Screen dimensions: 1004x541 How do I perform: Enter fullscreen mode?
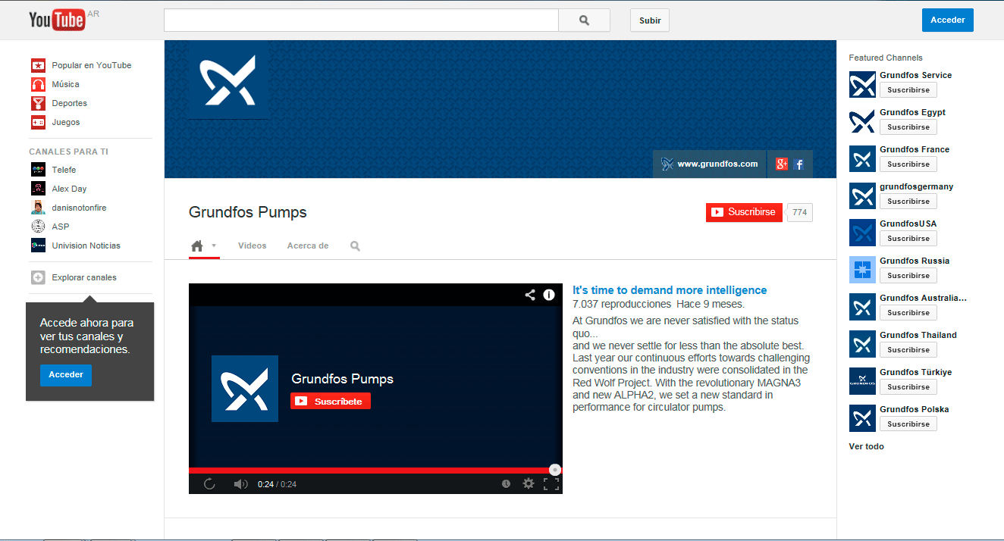pyautogui.click(x=551, y=483)
